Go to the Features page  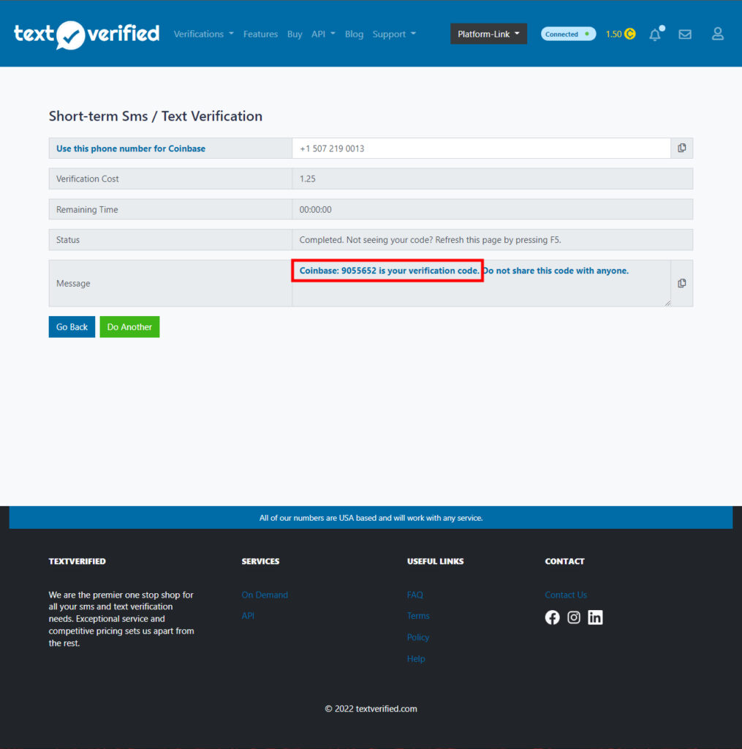click(260, 34)
